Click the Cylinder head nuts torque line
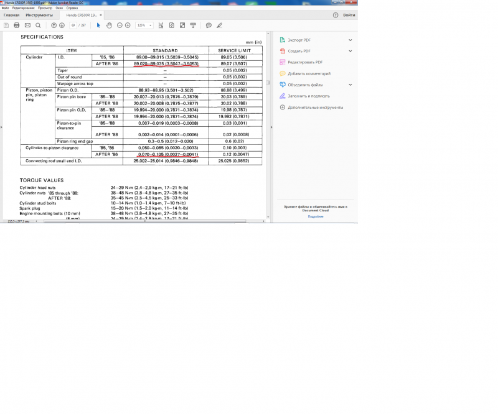The height and width of the screenshot is (414, 498). 104,188
